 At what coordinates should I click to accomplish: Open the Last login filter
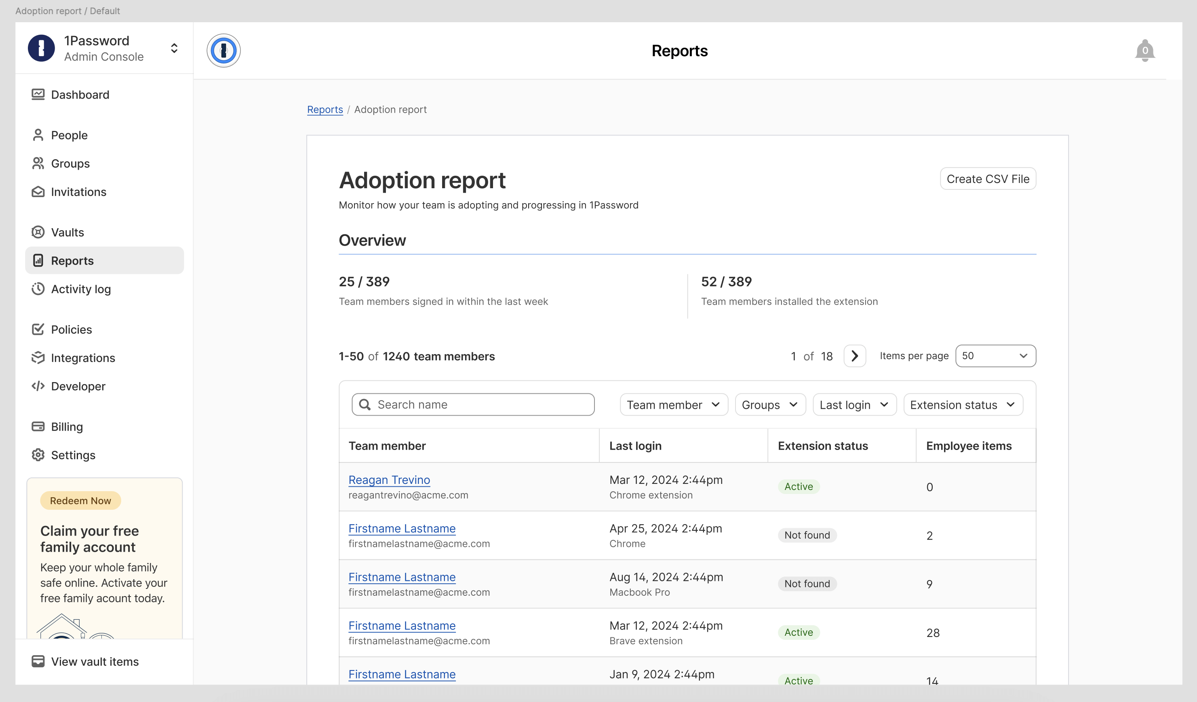[x=853, y=404]
